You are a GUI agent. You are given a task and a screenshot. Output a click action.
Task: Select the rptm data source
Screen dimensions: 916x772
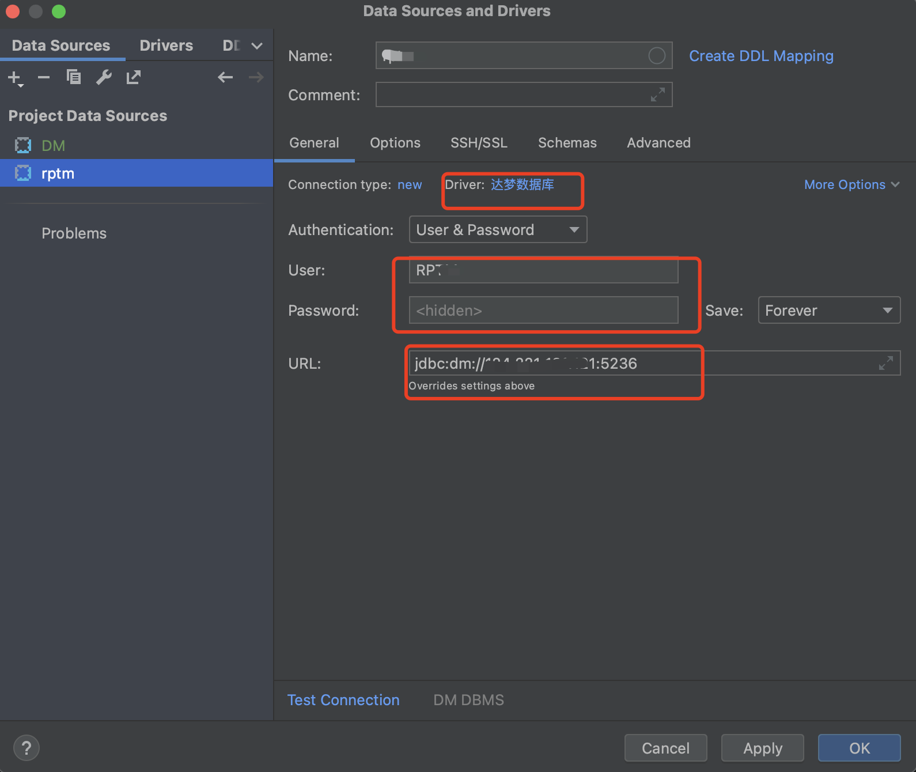coord(137,173)
